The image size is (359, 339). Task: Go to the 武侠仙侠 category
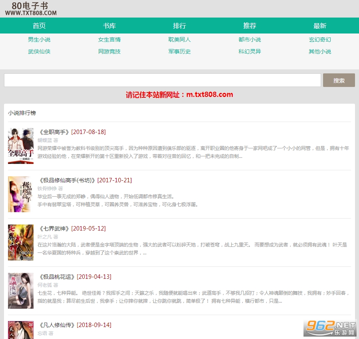[x=39, y=51]
